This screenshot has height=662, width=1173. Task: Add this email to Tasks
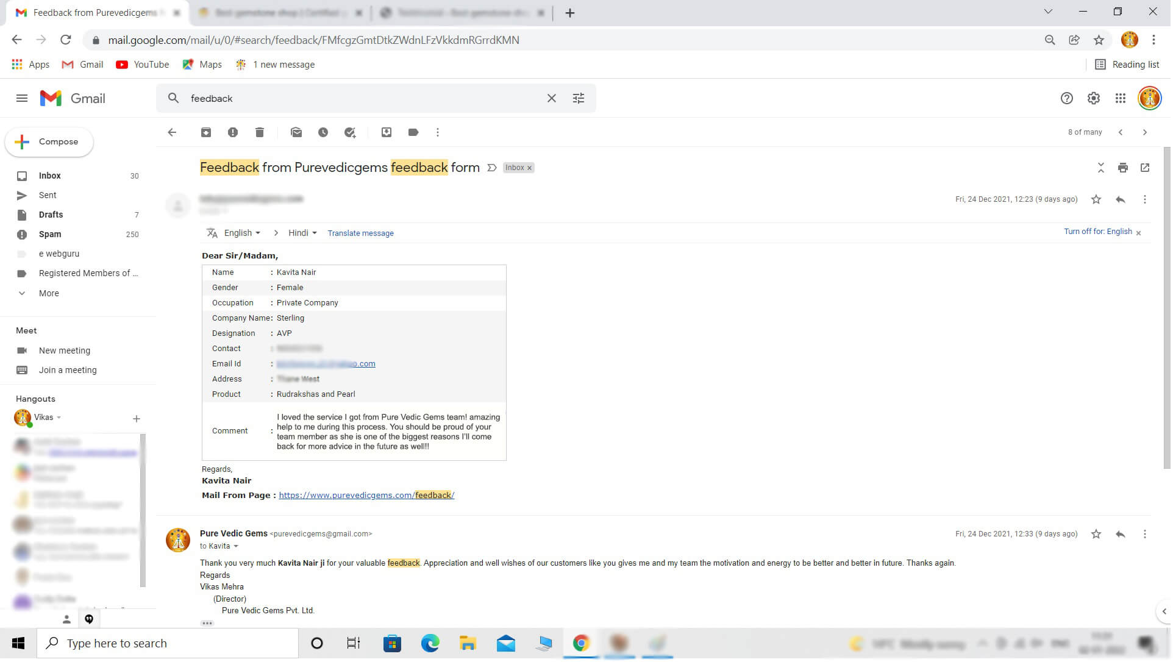click(350, 132)
